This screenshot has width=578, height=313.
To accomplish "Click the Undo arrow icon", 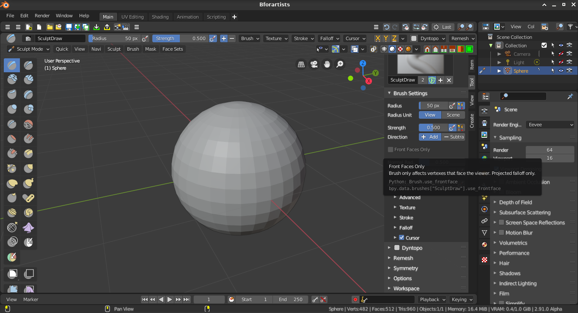I will pos(386,27).
